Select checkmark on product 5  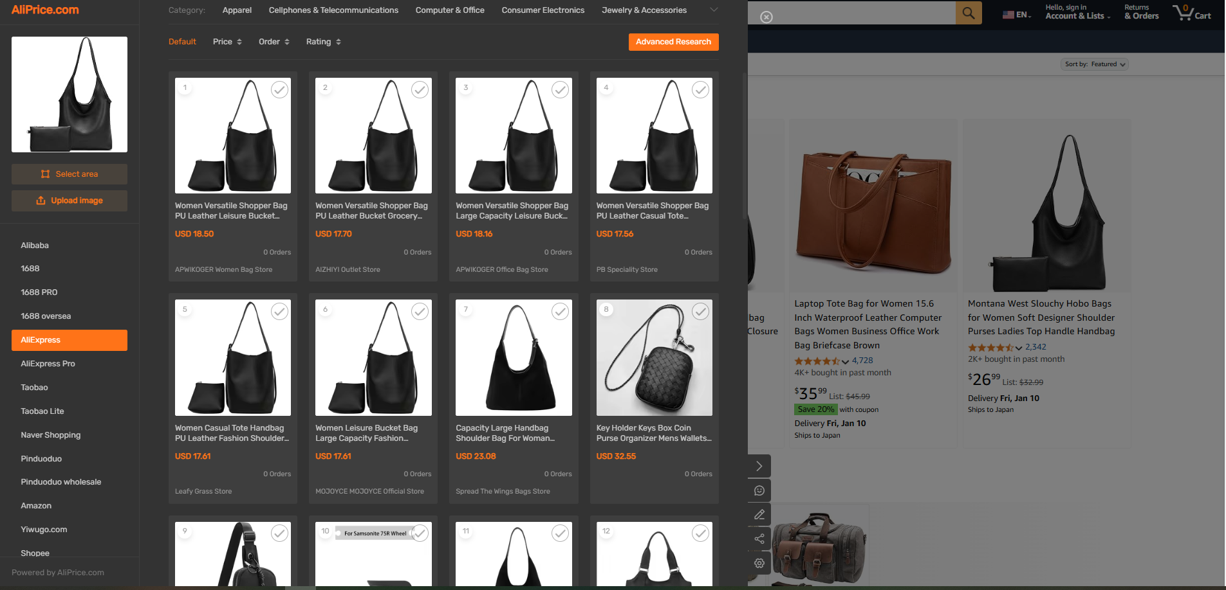click(x=279, y=312)
